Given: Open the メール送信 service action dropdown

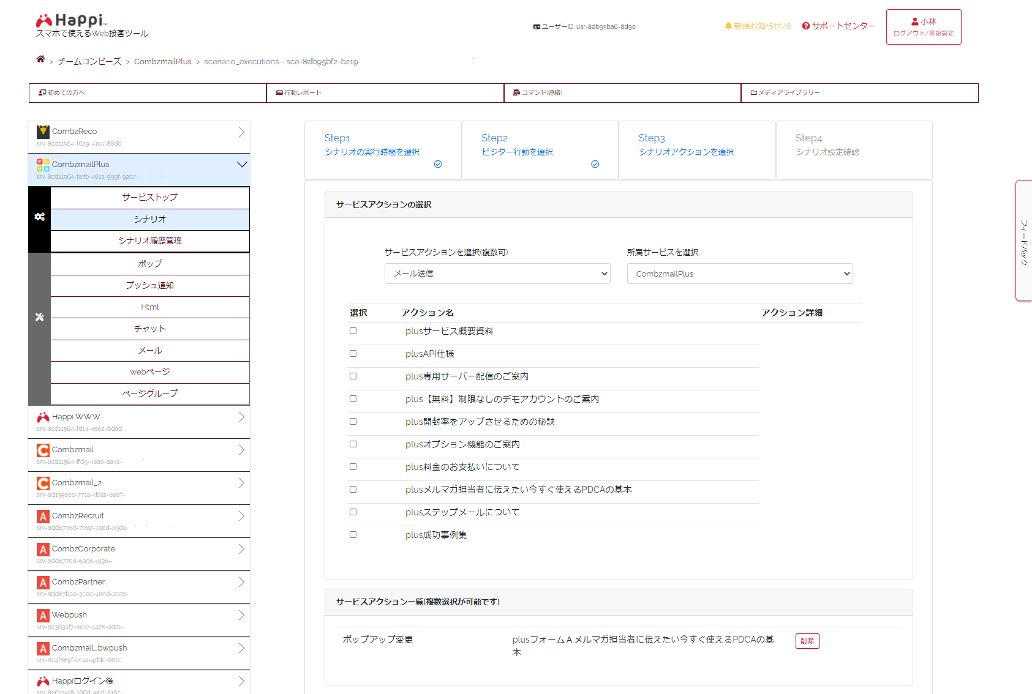Looking at the screenshot, I should point(497,274).
